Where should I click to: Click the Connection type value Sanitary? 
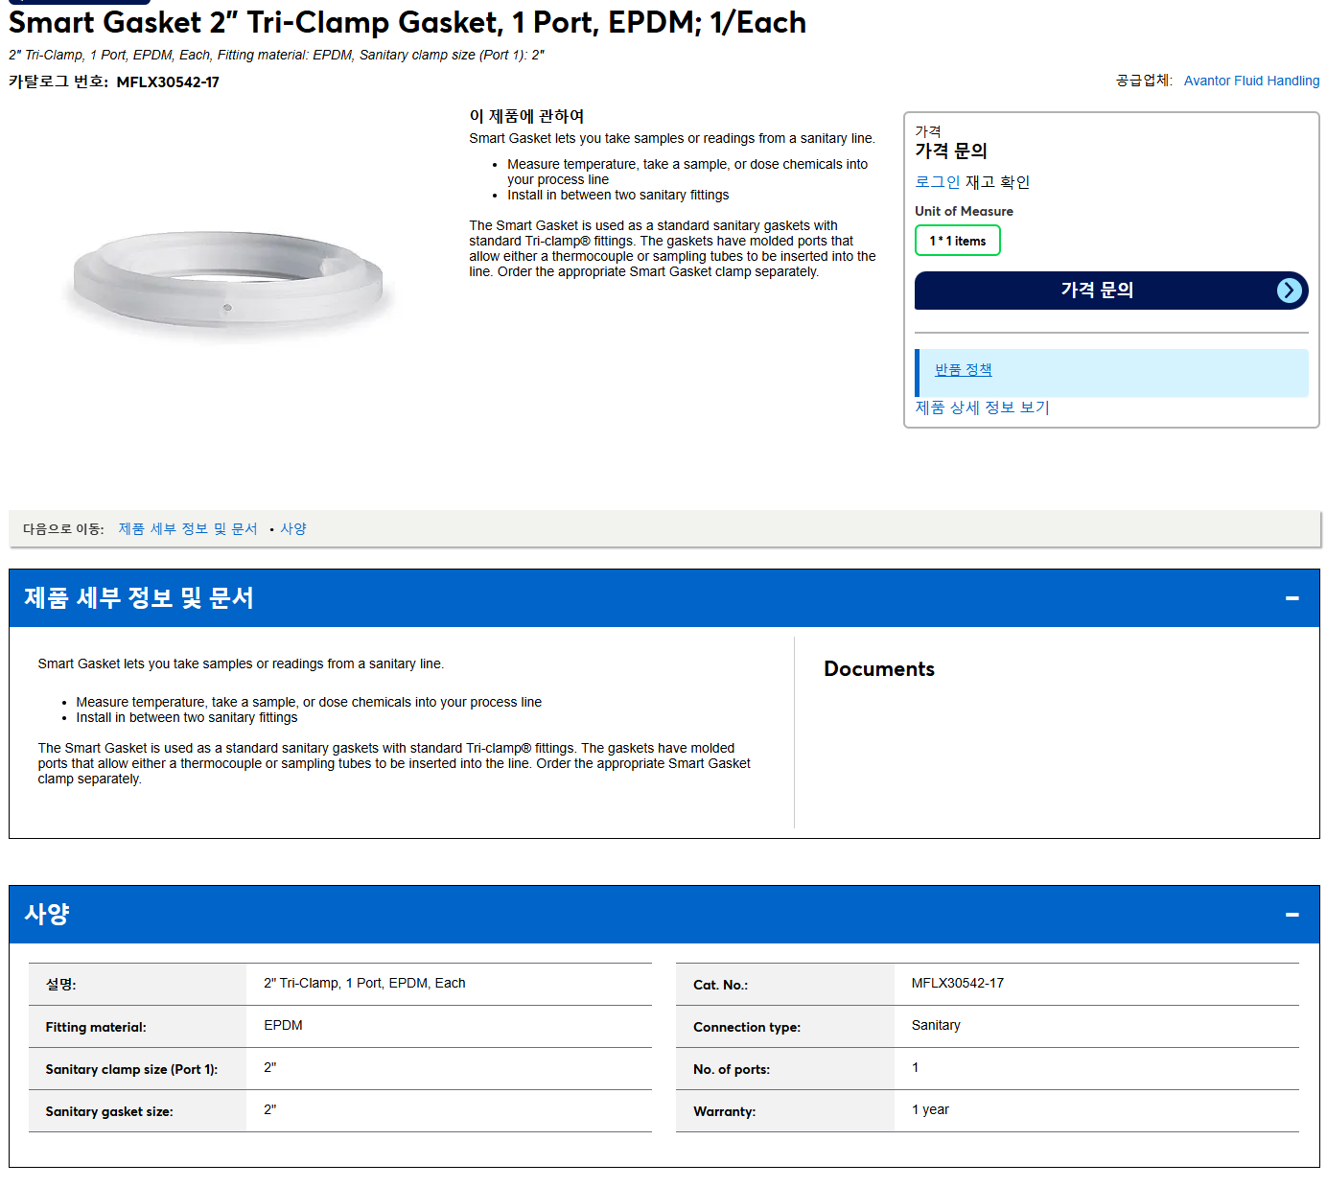pyautogui.click(x=936, y=1026)
